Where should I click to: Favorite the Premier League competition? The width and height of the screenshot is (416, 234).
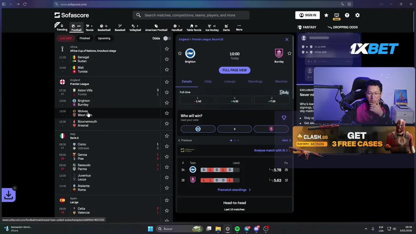167,82
